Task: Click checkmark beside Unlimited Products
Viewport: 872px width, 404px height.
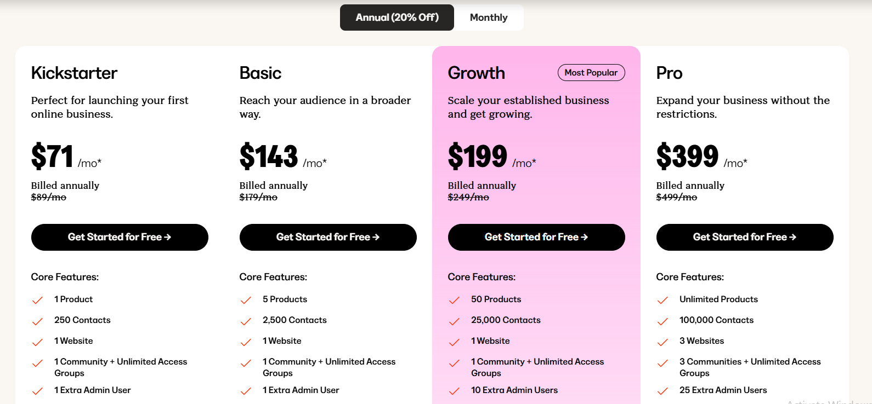Action: click(x=663, y=300)
